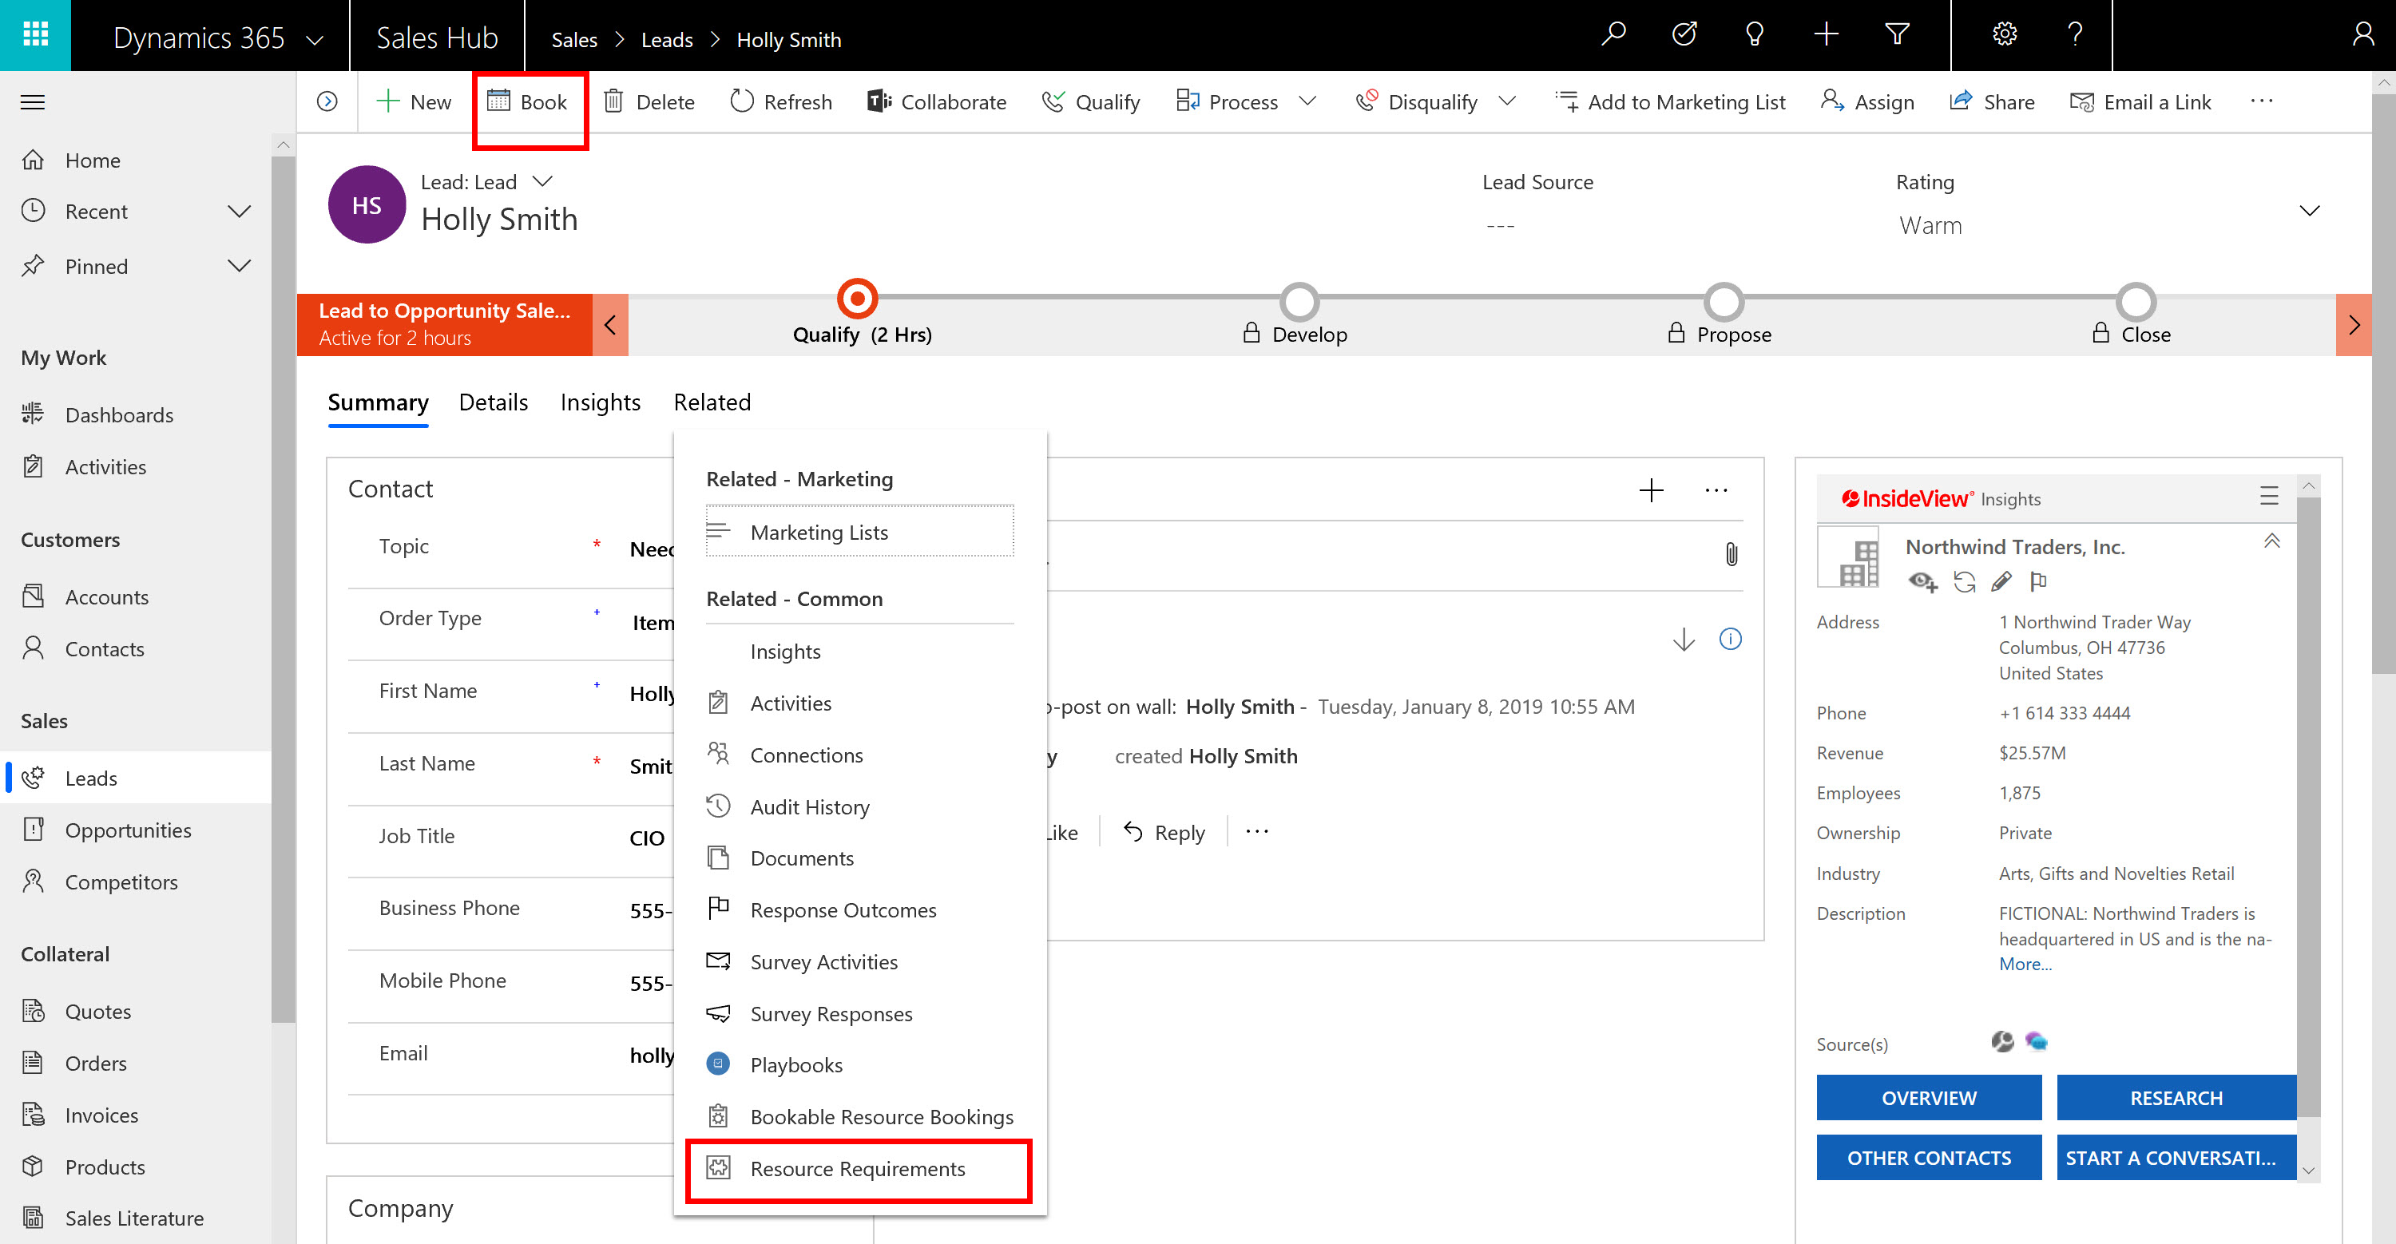Click the active Qualify stage marker
The image size is (2396, 1244).
point(857,299)
